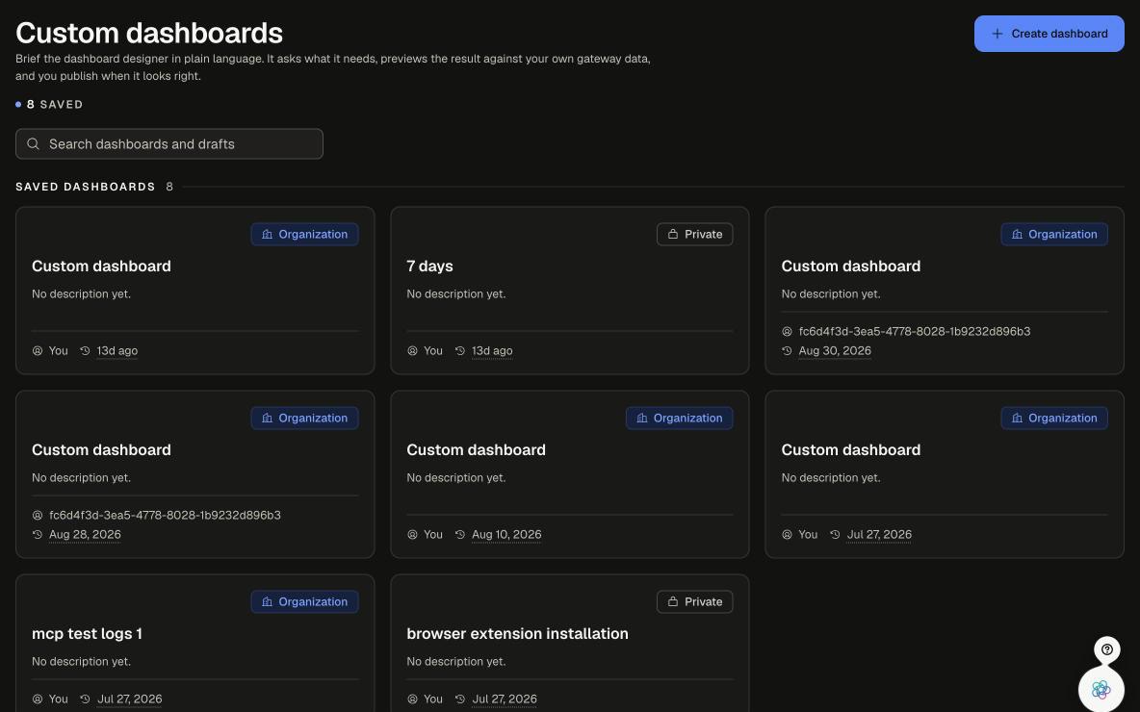Click clock icon on Custom dashboard 13d ago card

click(x=85, y=351)
